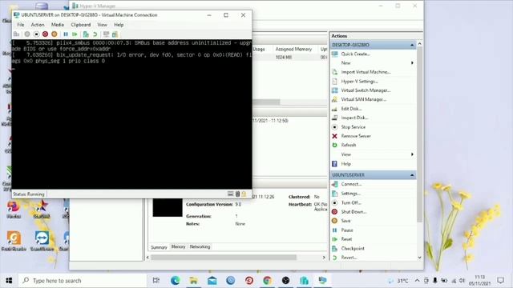Viewport: 513px width, 288px height.
Task: Click Checkpoint under UBUNTUSERVER actions
Action: pyautogui.click(x=353, y=249)
